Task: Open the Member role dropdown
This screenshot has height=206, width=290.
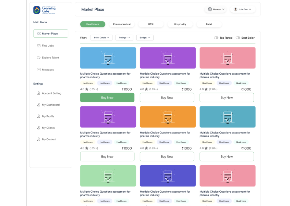Action: click(x=216, y=9)
